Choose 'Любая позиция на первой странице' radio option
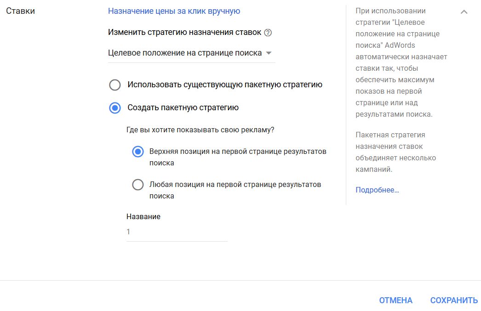 point(138,185)
